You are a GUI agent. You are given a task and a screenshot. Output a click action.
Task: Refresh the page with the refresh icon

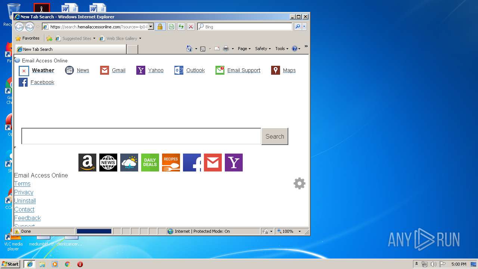tap(181, 27)
